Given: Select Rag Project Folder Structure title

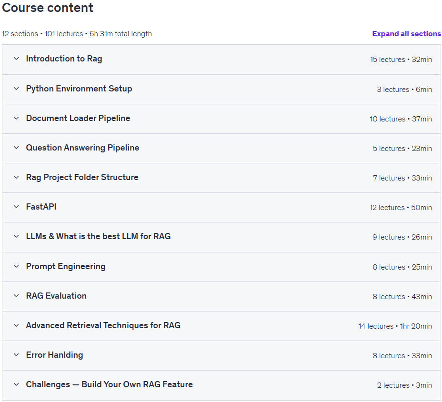Looking at the screenshot, I should [82, 177].
